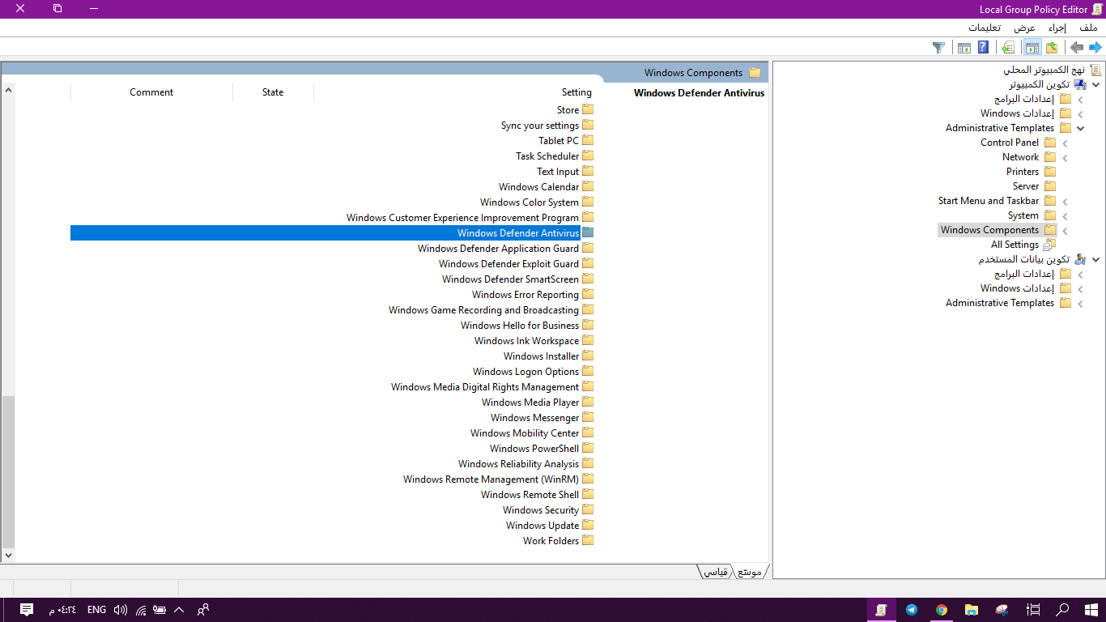Click the list scrollbar down arrow
The image size is (1106, 622).
click(8, 556)
